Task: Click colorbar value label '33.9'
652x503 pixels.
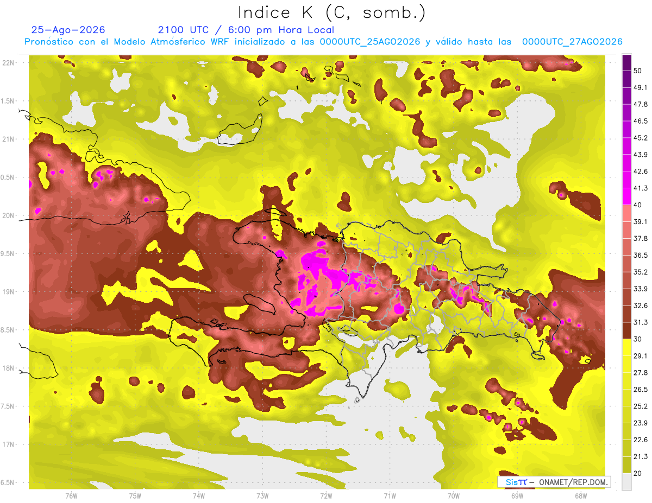Action: coord(640,289)
